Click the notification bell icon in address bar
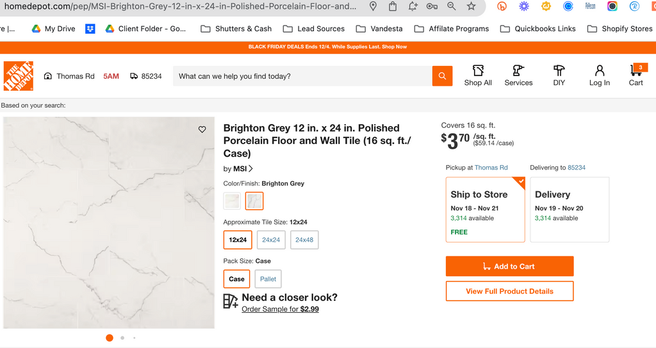 click(x=413, y=6)
